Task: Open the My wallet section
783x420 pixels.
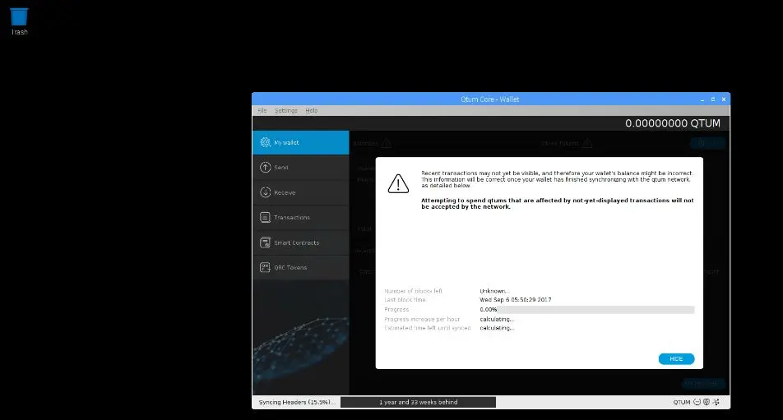Action: tap(301, 143)
